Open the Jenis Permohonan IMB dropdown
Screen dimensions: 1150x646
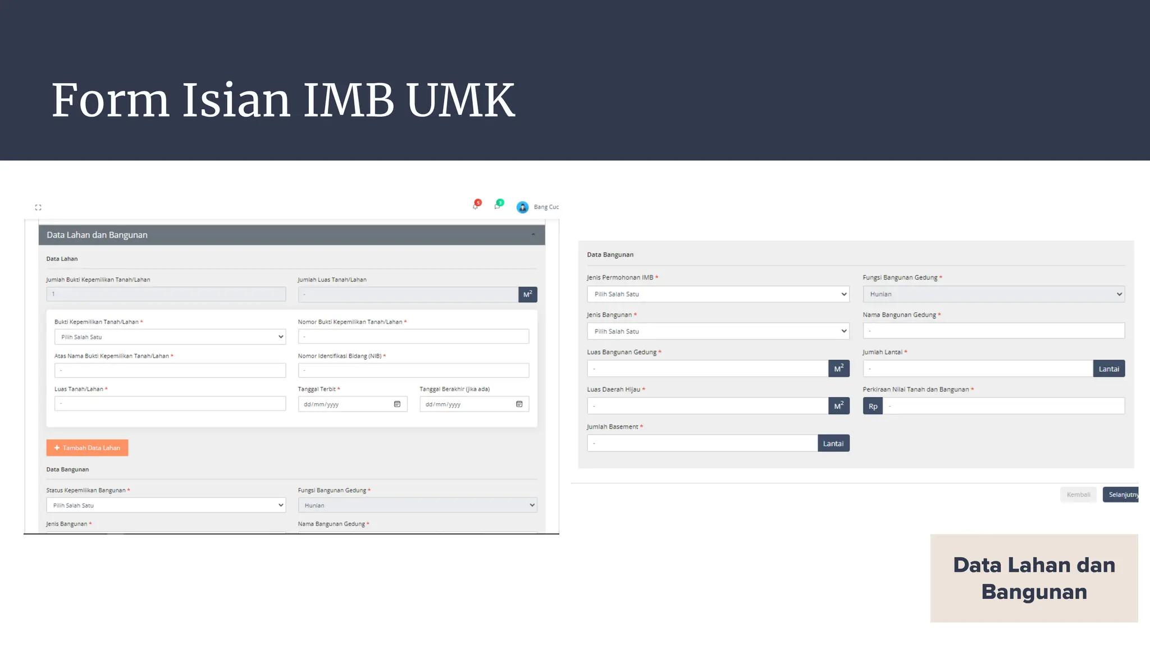(718, 294)
